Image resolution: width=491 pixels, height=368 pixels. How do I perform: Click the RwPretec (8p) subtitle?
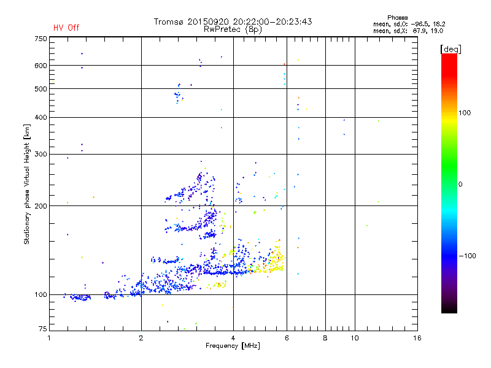coord(233,29)
